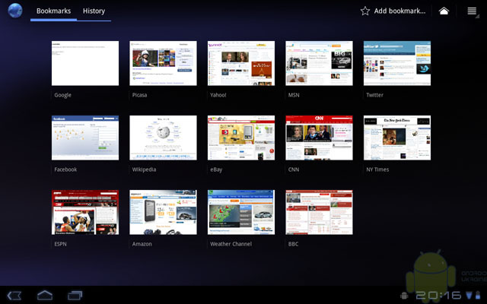Tap the Android system Home button

pyautogui.click(x=45, y=296)
